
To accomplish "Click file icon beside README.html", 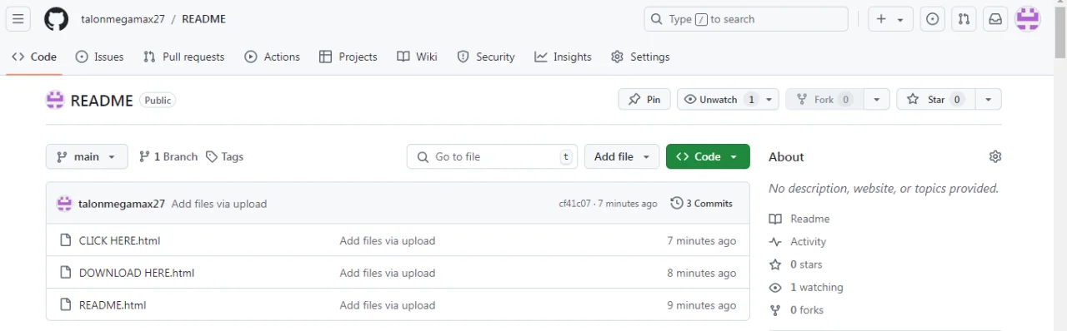I will click(66, 305).
